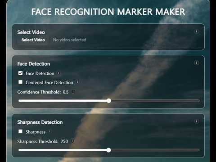Viewport: 216px width, 162px height.
Task: Click the 'Face Detection' section heading
Action: [34, 64]
